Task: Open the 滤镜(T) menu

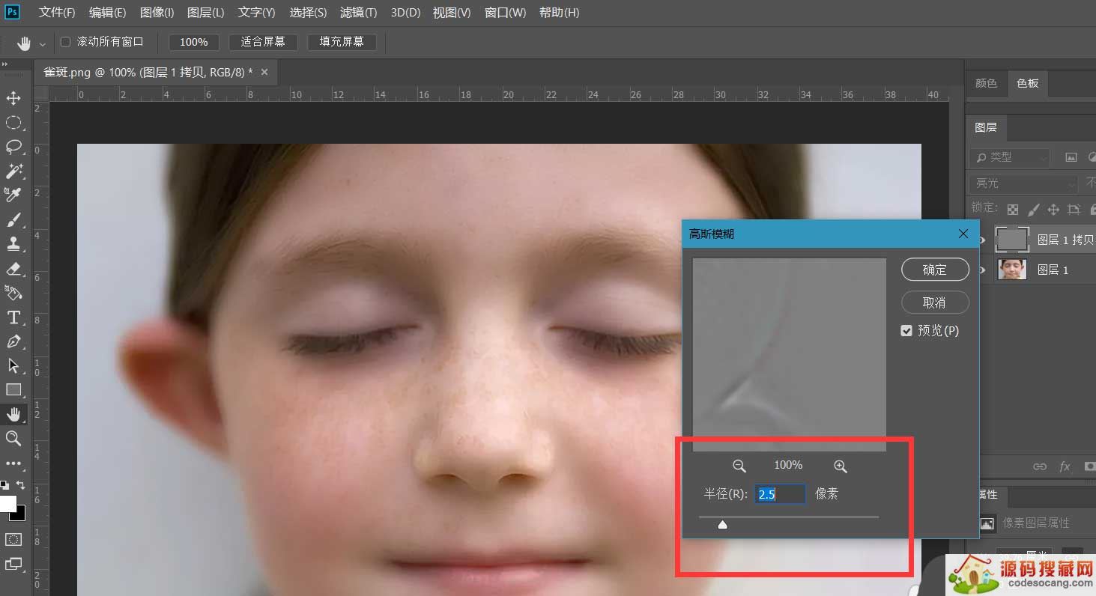Action: pos(358,13)
